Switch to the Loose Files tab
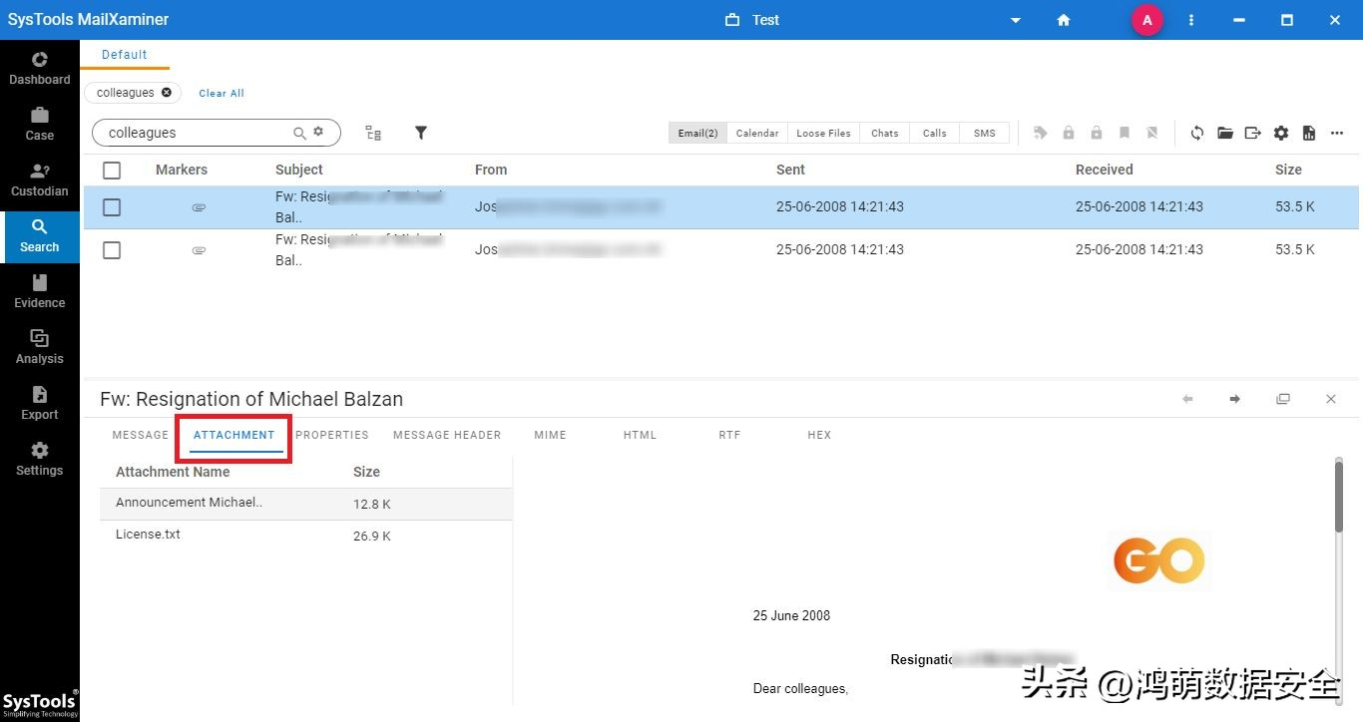The height and width of the screenshot is (722, 1363). (824, 133)
